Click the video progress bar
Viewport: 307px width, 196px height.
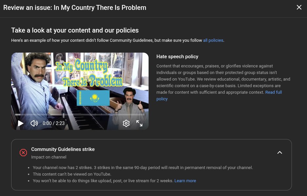pyautogui.click(x=80, y=114)
